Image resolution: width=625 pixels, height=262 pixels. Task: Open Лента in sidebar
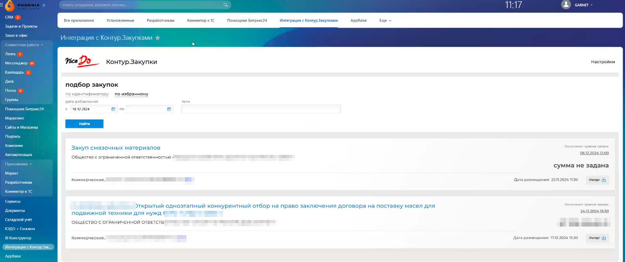10,54
